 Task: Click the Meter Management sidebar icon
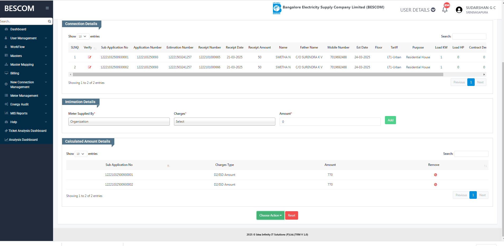pyautogui.click(x=6, y=95)
